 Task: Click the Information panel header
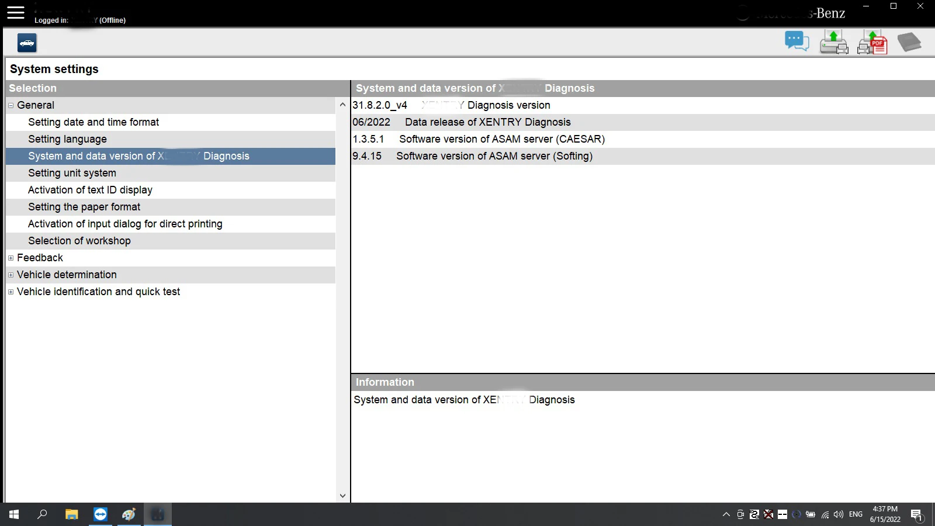[643, 382]
